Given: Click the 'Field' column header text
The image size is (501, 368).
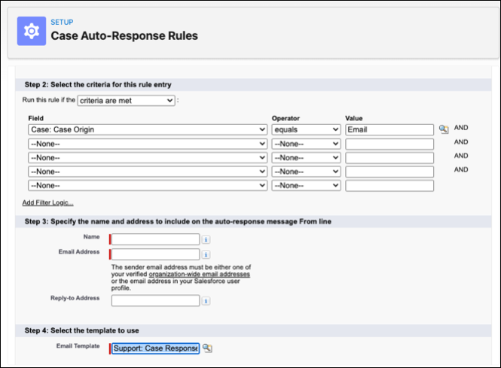Looking at the screenshot, I should pyautogui.click(x=36, y=118).
